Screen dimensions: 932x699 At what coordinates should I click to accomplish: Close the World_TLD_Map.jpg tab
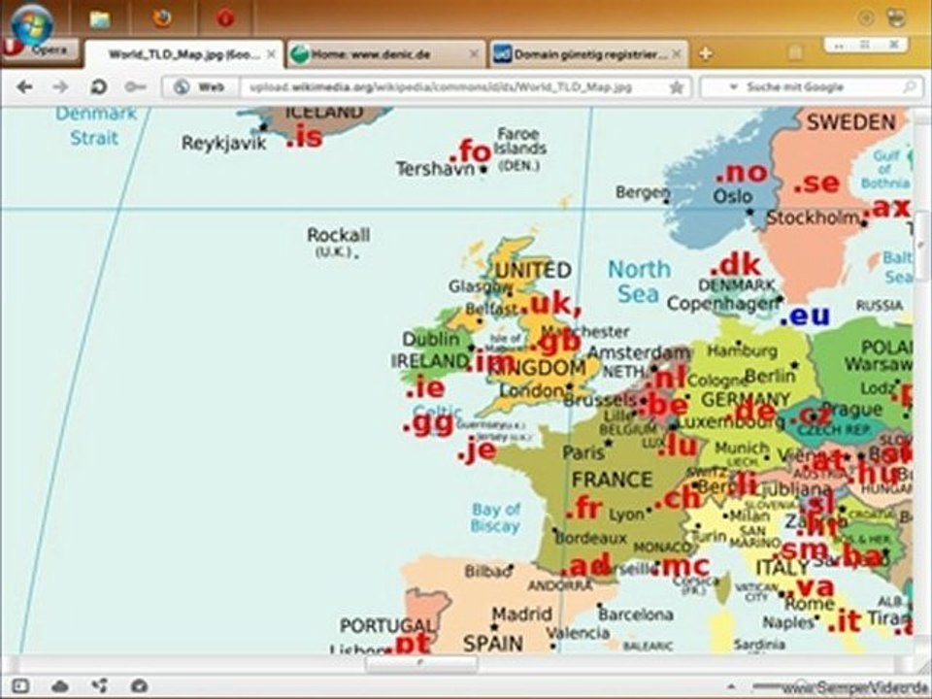tap(271, 54)
